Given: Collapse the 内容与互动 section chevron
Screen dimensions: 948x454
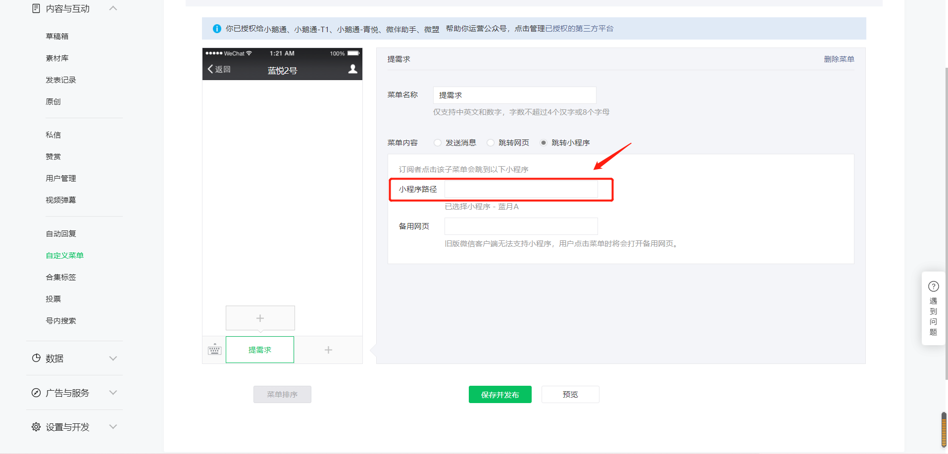Looking at the screenshot, I should 113,8.
